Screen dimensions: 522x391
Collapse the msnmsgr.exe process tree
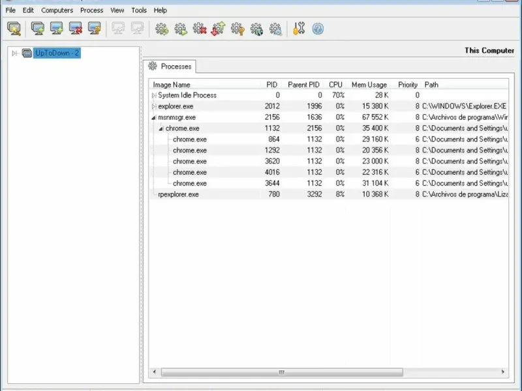[x=153, y=117]
